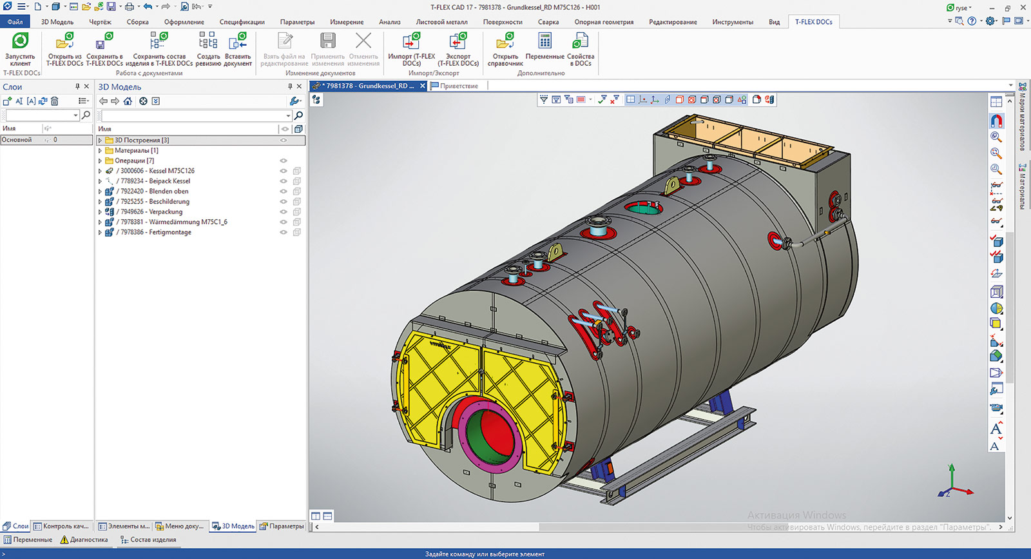Screen dimensions: 1031x559
Task: Switch to 3D Модель ribbon tab
Action: [57, 22]
